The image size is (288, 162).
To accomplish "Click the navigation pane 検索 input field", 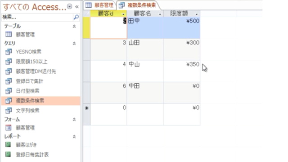I will (37, 17).
